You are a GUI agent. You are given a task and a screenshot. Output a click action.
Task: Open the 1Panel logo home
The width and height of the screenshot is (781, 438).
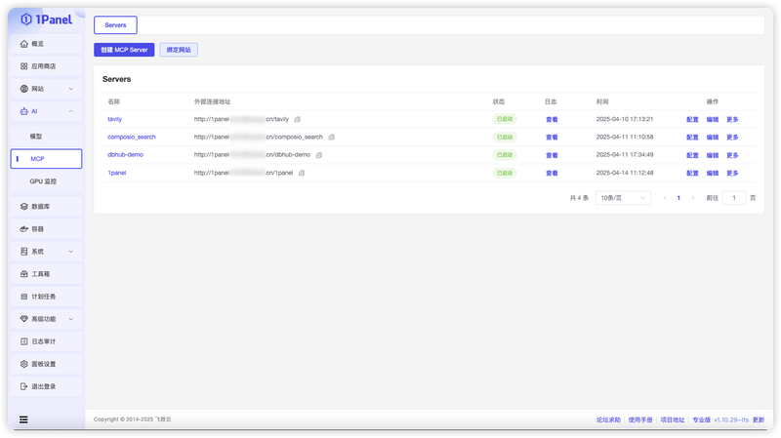[46, 20]
